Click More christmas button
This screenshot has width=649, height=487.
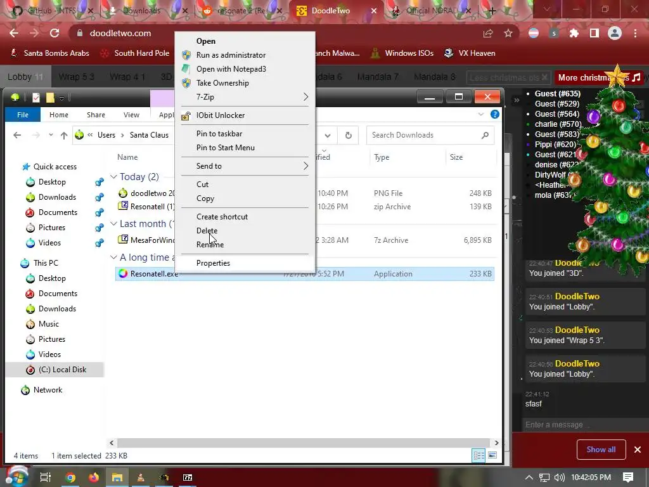point(598,77)
